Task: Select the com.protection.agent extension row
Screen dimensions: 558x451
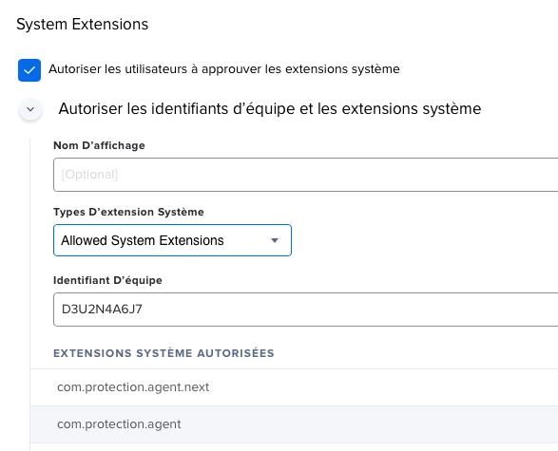Action: tap(294, 424)
